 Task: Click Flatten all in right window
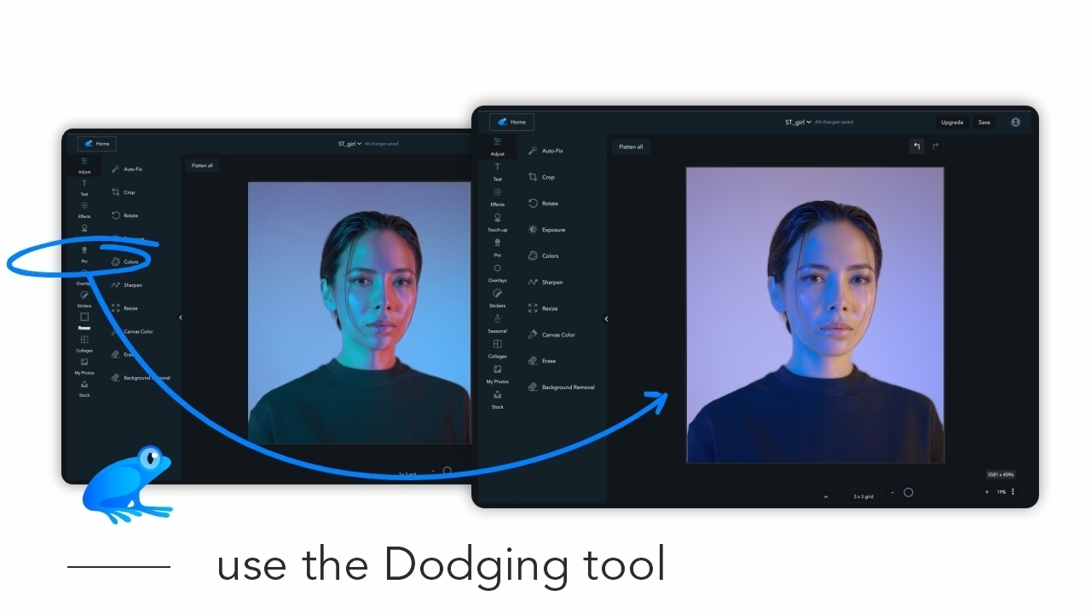point(631,146)
